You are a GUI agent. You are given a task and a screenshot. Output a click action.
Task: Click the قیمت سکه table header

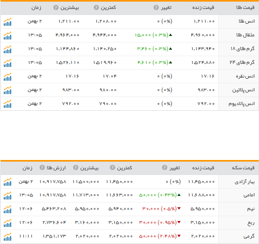[x=243, y=168]
